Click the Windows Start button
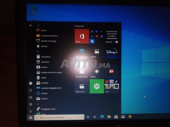The image size is (170, 127). (x=31, y=117)
